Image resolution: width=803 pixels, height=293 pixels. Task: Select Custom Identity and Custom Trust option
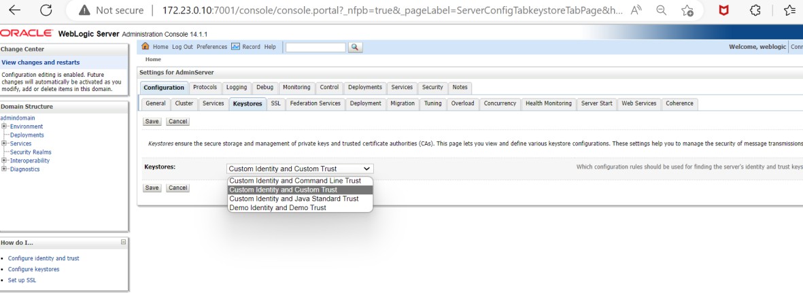click(300, 190)
